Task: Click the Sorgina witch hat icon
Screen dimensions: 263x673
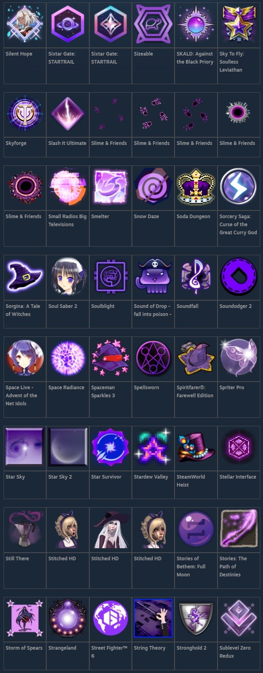Action: tap(25, 277)
